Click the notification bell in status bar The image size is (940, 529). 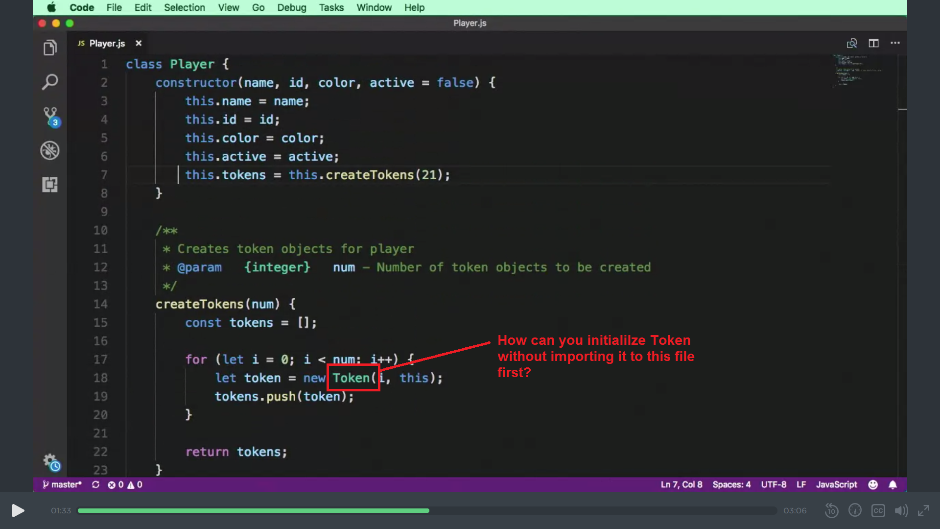click(893, 484)
